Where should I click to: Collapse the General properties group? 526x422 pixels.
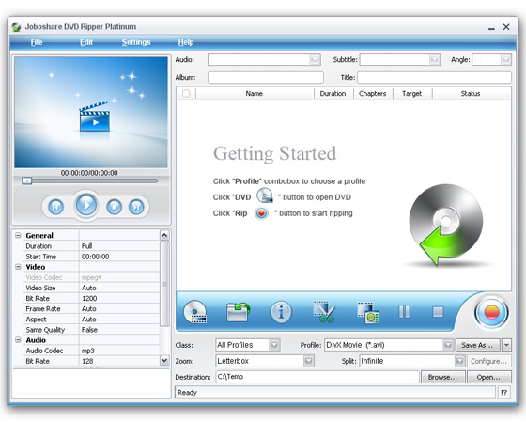pos(18,235)
